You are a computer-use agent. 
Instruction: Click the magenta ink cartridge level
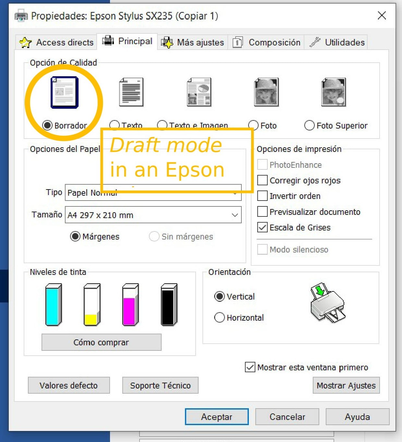130,304
